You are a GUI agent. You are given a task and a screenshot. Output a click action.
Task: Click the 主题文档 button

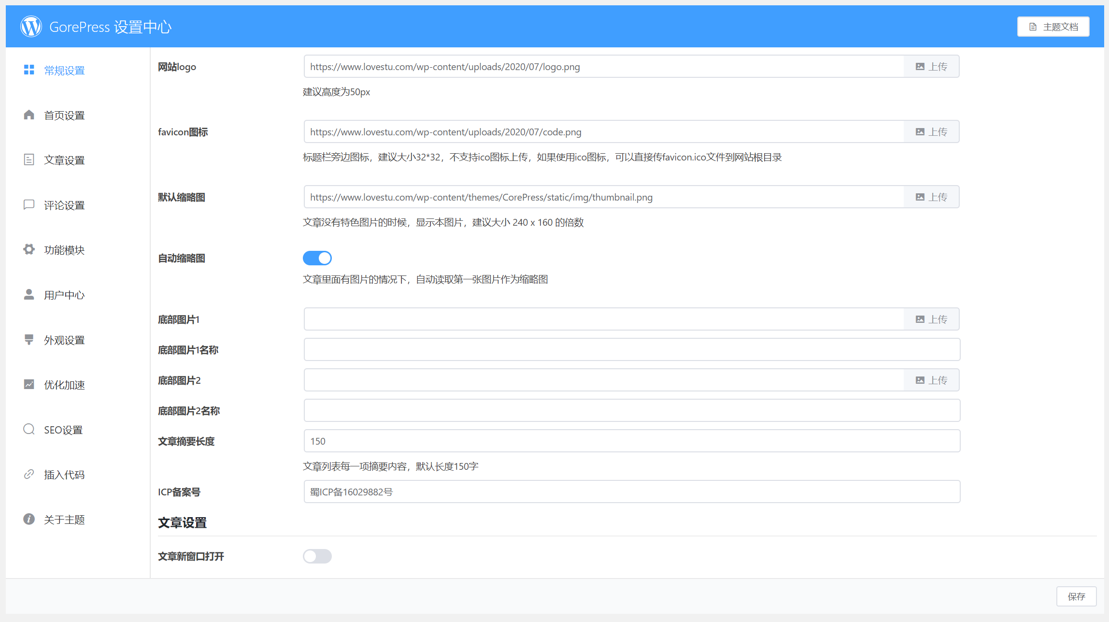(x=1053, y=27)
